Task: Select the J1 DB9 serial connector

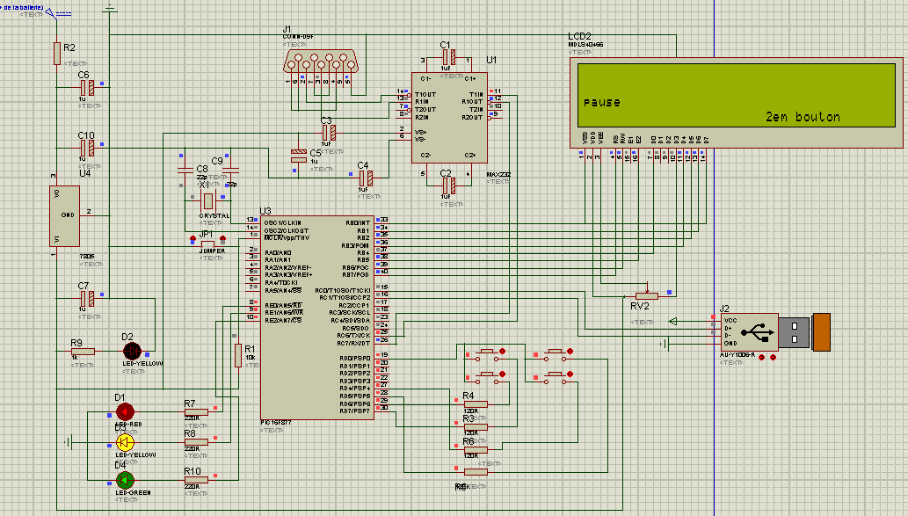Action: [x=320, y=62]
